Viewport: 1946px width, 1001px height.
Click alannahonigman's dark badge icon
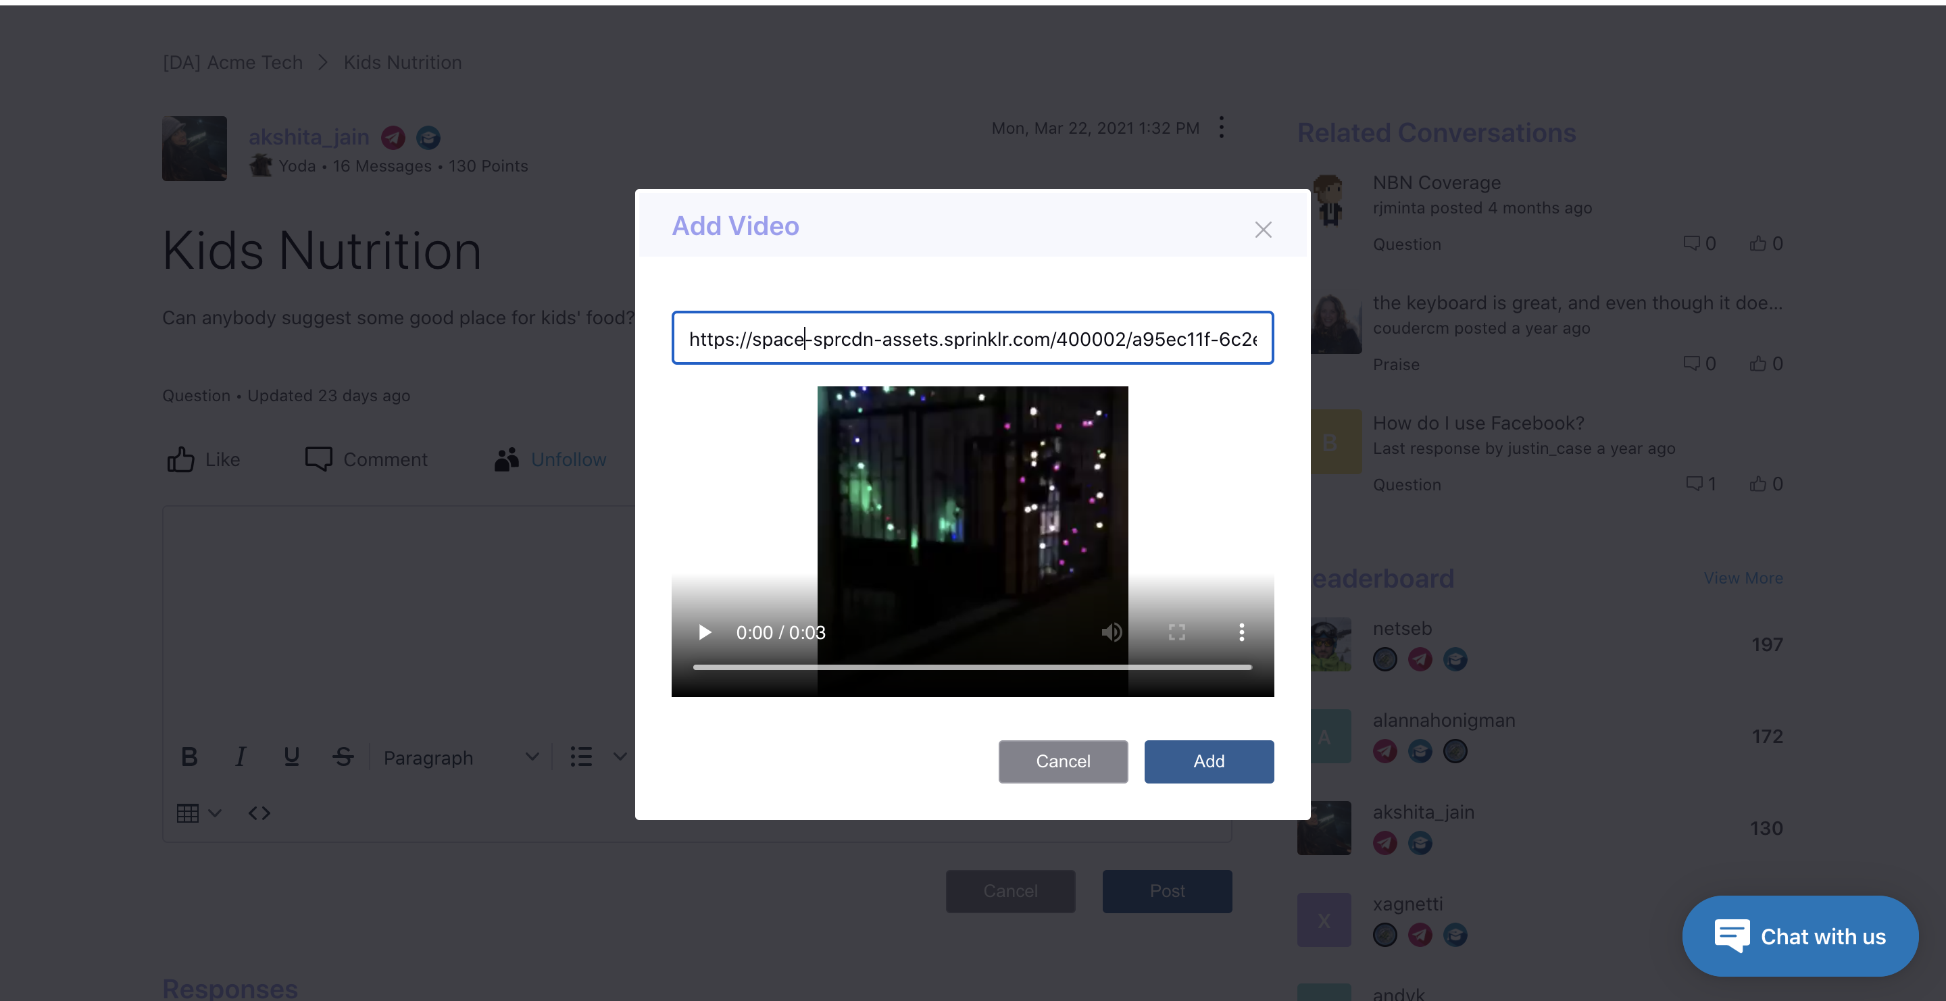pos(1455,751)
